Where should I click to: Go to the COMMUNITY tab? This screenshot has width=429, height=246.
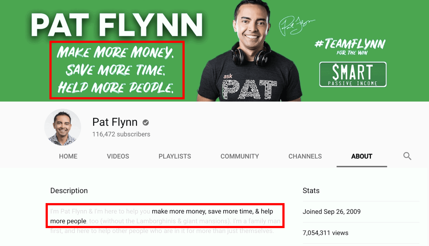coord(240,156)
